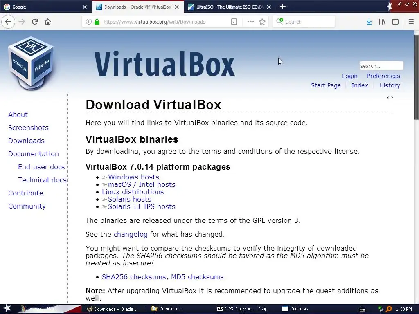
Task: Open Documentation in the sidebar
Action: tap(34, 154)
